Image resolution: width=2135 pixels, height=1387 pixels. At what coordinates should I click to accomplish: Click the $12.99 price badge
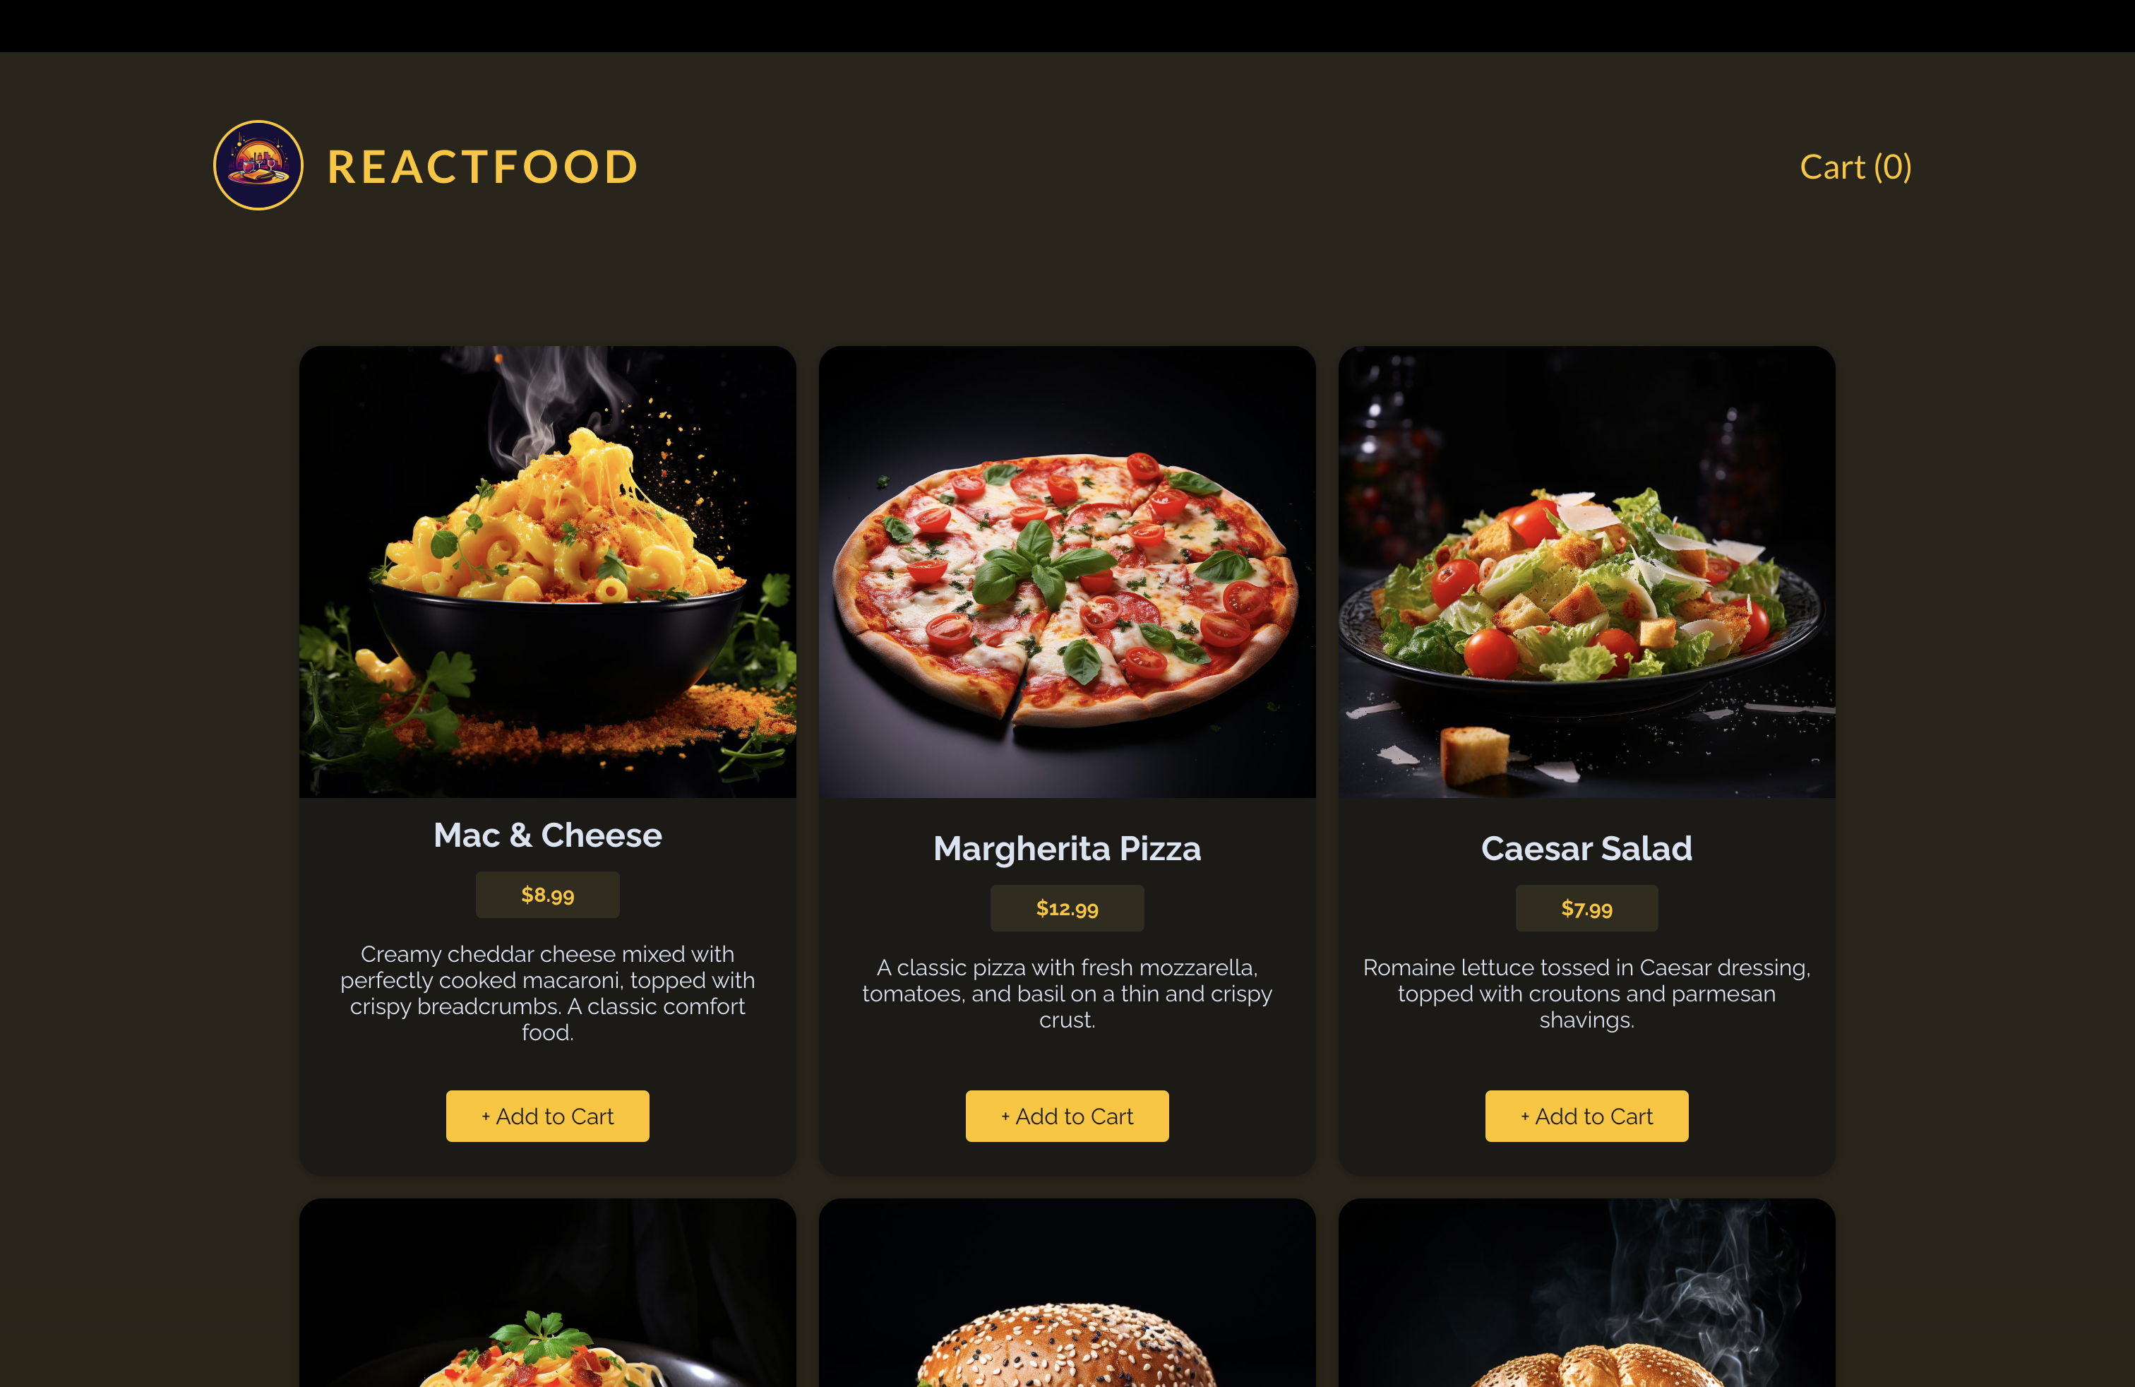pyautogui.click(x=1067, y=908)
